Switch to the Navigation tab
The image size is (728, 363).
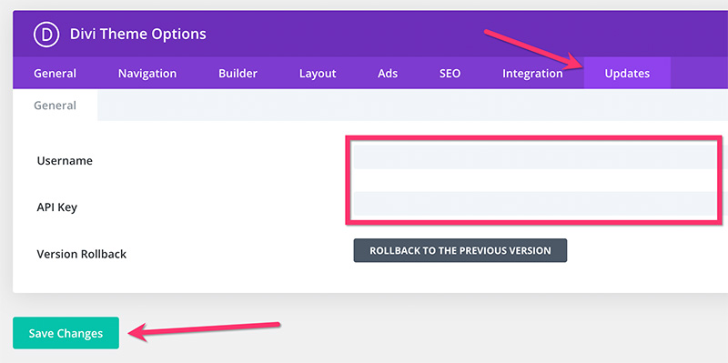[x=147, y=74]
